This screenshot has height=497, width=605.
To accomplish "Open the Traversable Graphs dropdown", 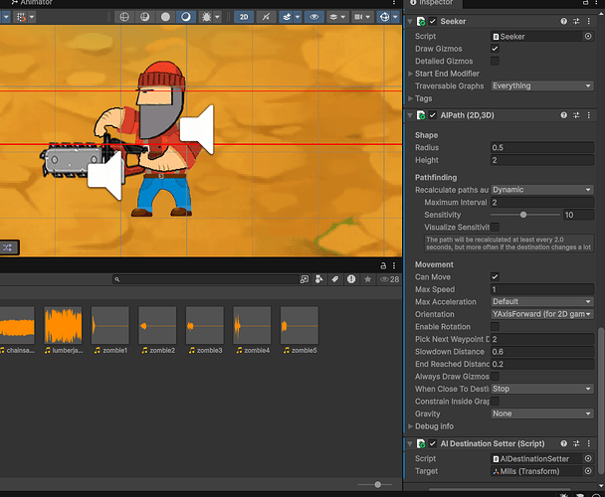I will pos(542,85).
